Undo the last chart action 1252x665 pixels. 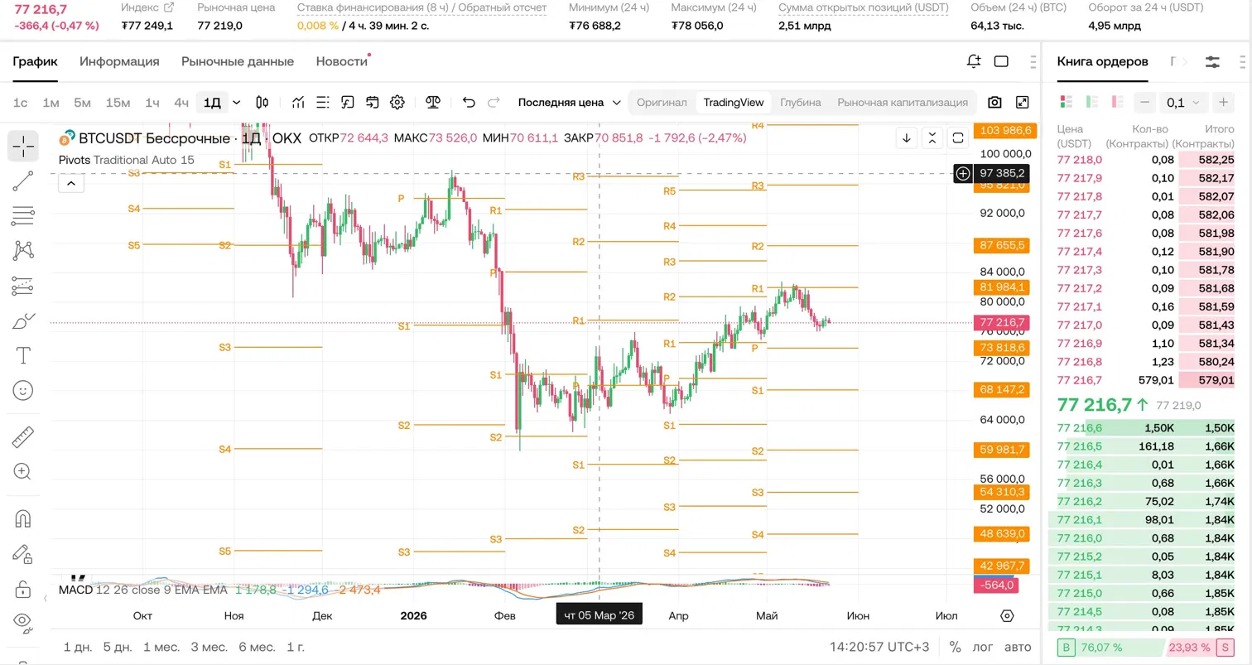469,103
